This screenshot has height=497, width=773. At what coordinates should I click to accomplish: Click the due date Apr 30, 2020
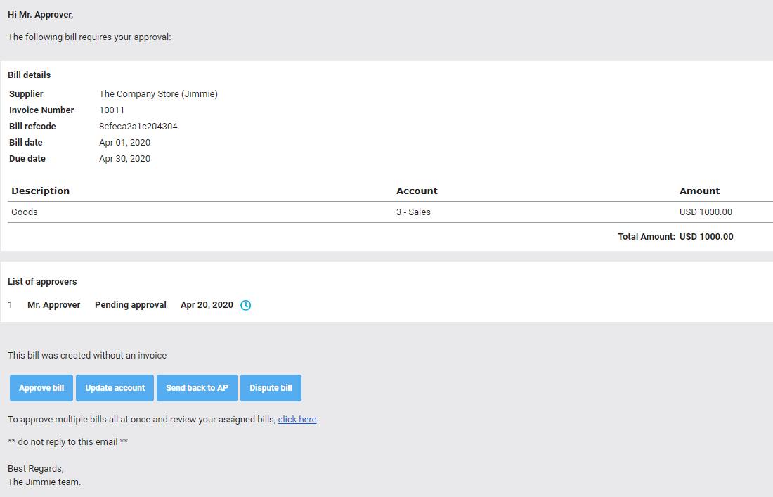(x=124, y=158)
